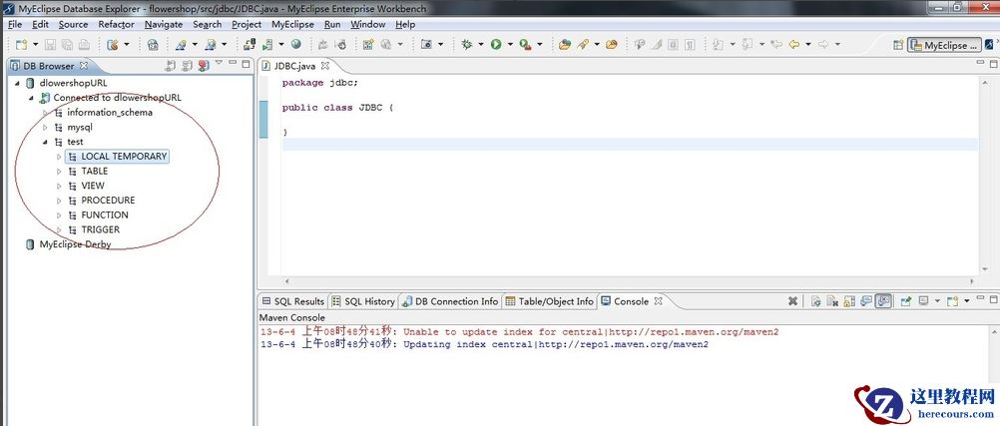
Task: Open the Refactor menu
Action: (116, 24)
